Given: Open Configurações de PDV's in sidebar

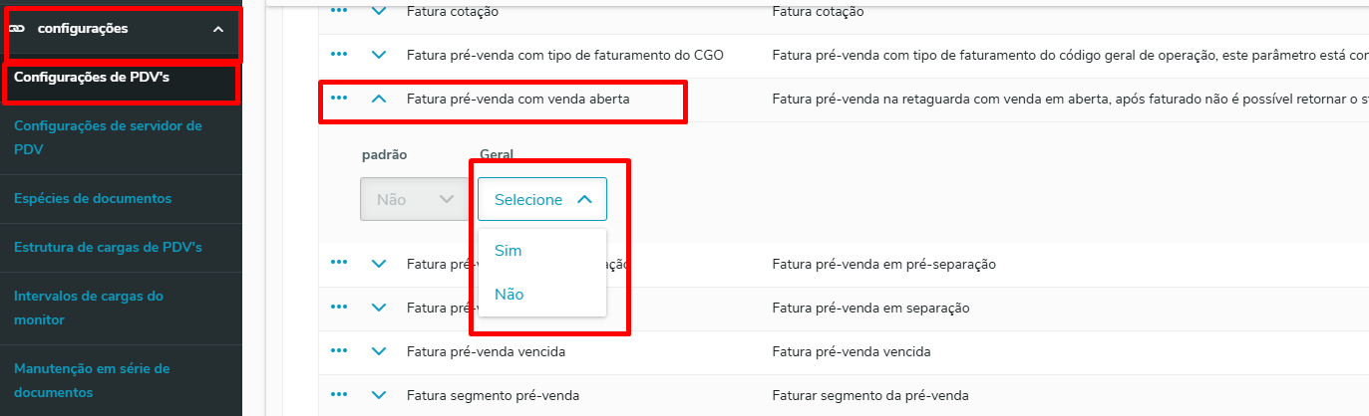Looking at the screenshot, I should click(85, 77).
